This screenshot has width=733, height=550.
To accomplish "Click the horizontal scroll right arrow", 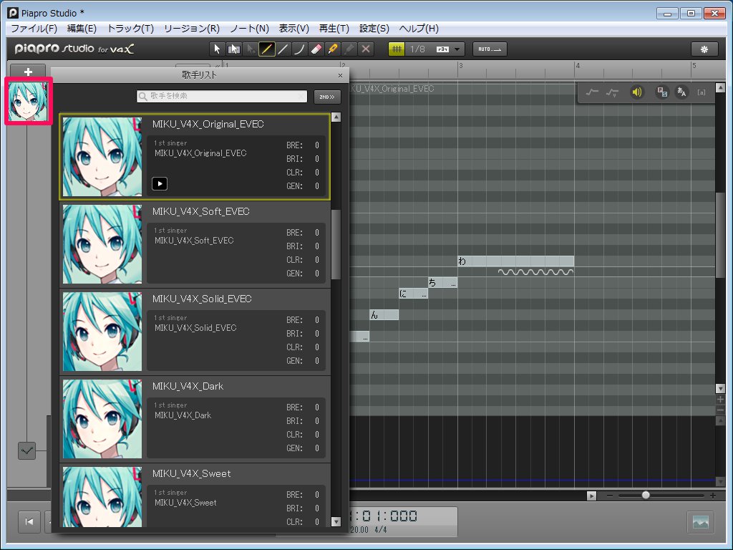I will [x=591, y=496].
